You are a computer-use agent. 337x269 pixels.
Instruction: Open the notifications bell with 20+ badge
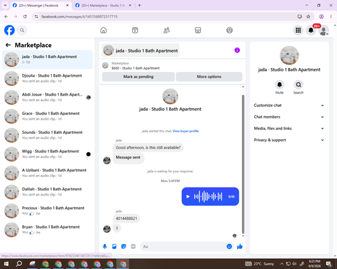point(311,30)
